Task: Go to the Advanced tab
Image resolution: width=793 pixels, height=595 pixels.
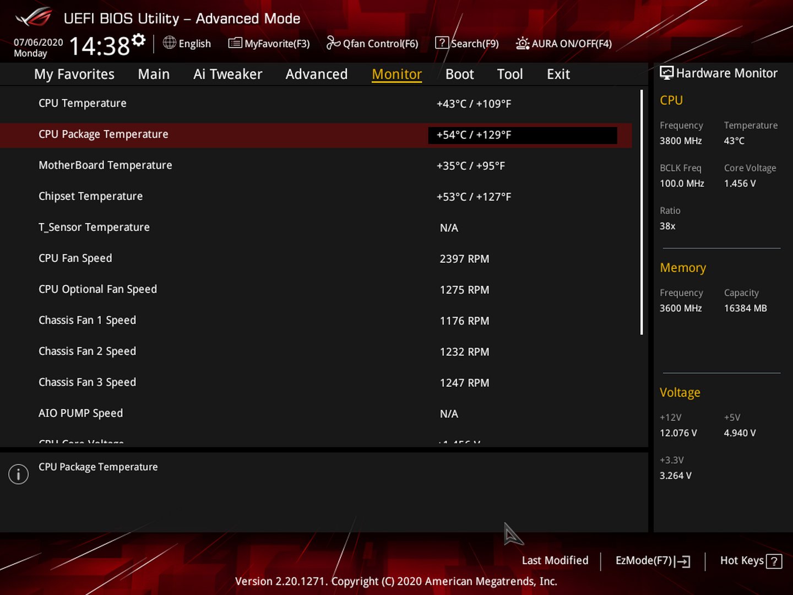Action: [x=317, y=74]
